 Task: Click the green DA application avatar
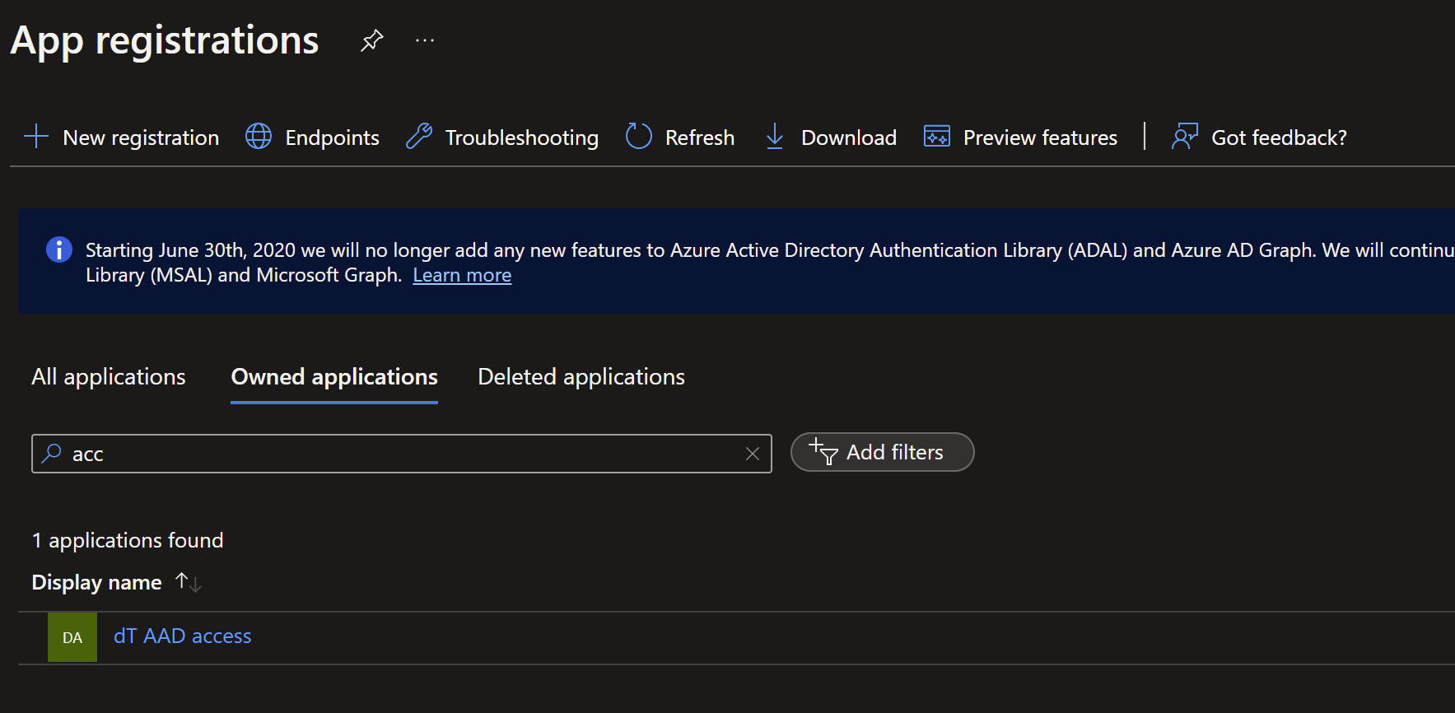(72, 637)
